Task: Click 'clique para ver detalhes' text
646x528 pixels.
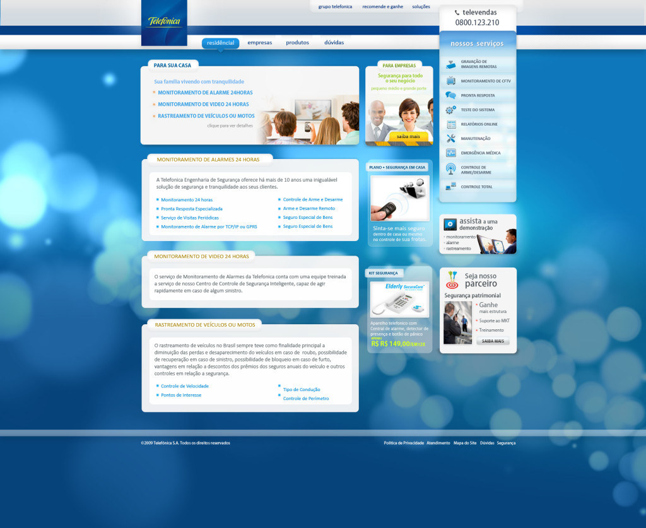Action: pos(230,126)
